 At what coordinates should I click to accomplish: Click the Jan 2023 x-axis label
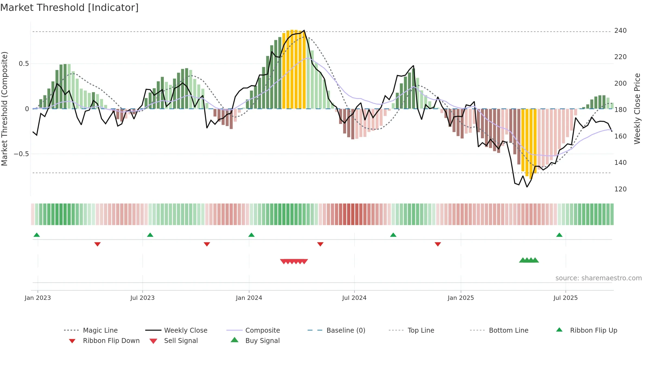[38, 298]
